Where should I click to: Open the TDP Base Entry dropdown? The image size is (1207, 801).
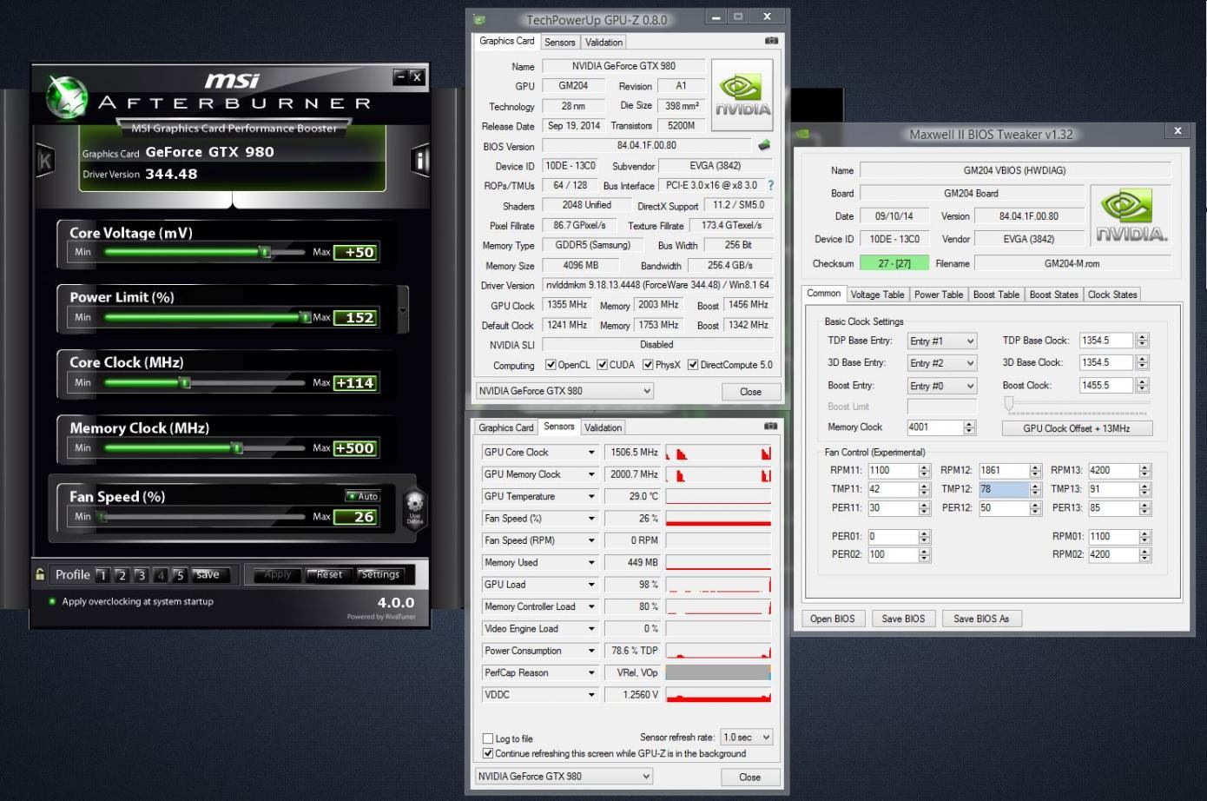coord(942,341)
